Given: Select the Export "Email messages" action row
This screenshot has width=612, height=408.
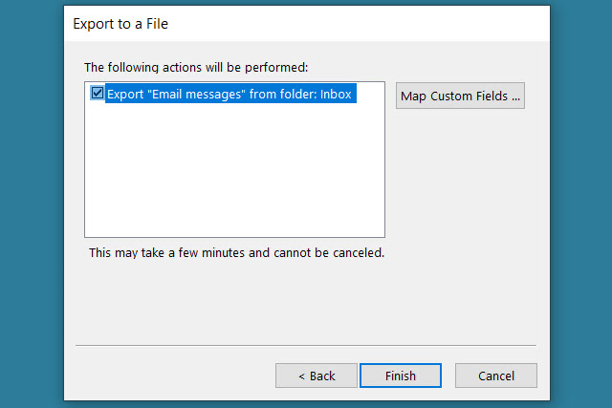Looking at the screenshot, I should [229, 95].
